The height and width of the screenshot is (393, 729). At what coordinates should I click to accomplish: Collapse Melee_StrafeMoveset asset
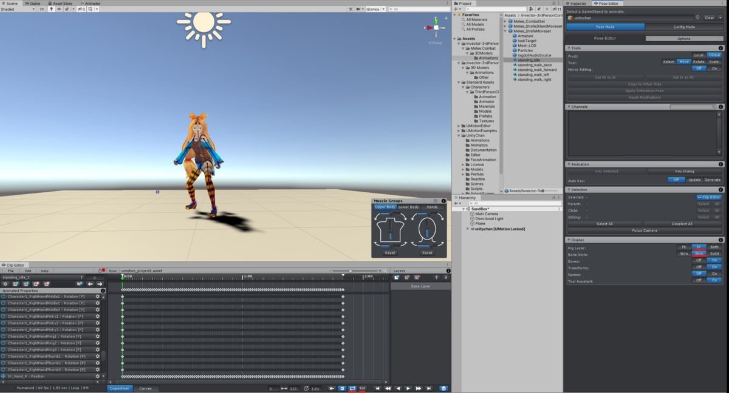click(x=505, y=31)
